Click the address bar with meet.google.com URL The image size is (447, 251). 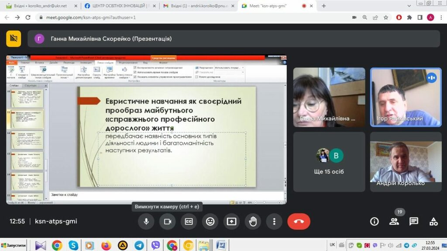175,17
